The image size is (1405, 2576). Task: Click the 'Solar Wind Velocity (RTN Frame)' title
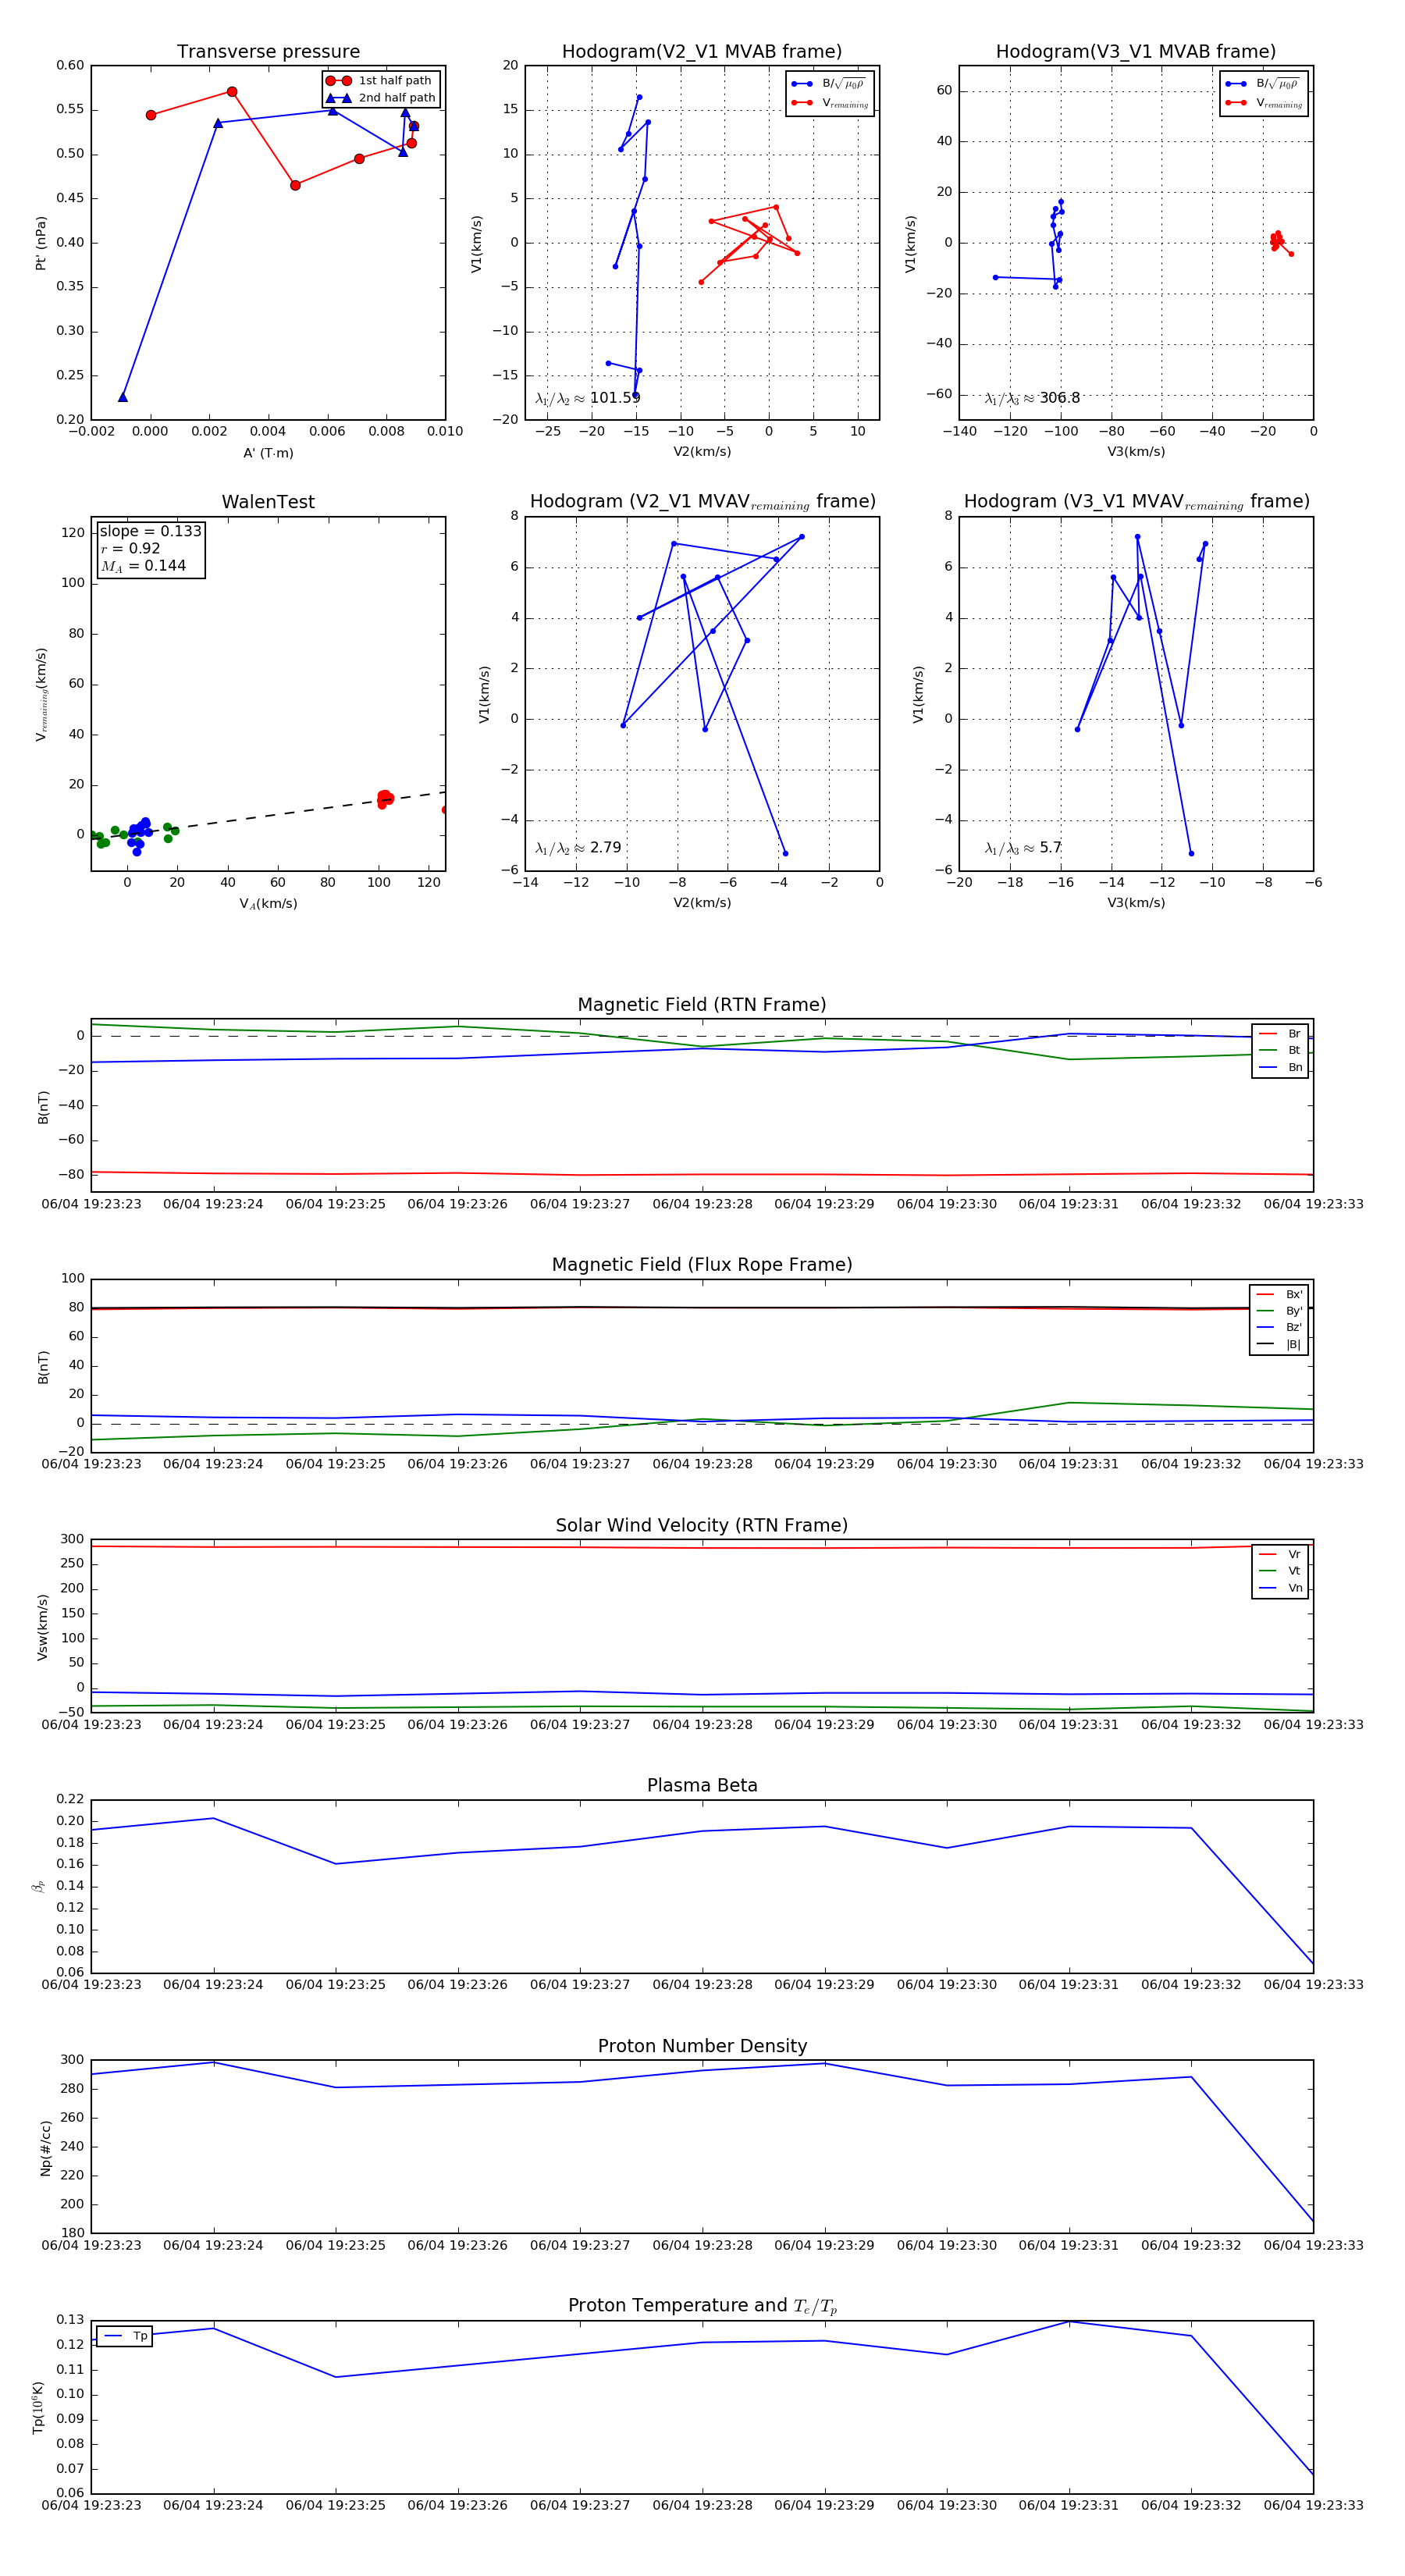pos(702,1525)
